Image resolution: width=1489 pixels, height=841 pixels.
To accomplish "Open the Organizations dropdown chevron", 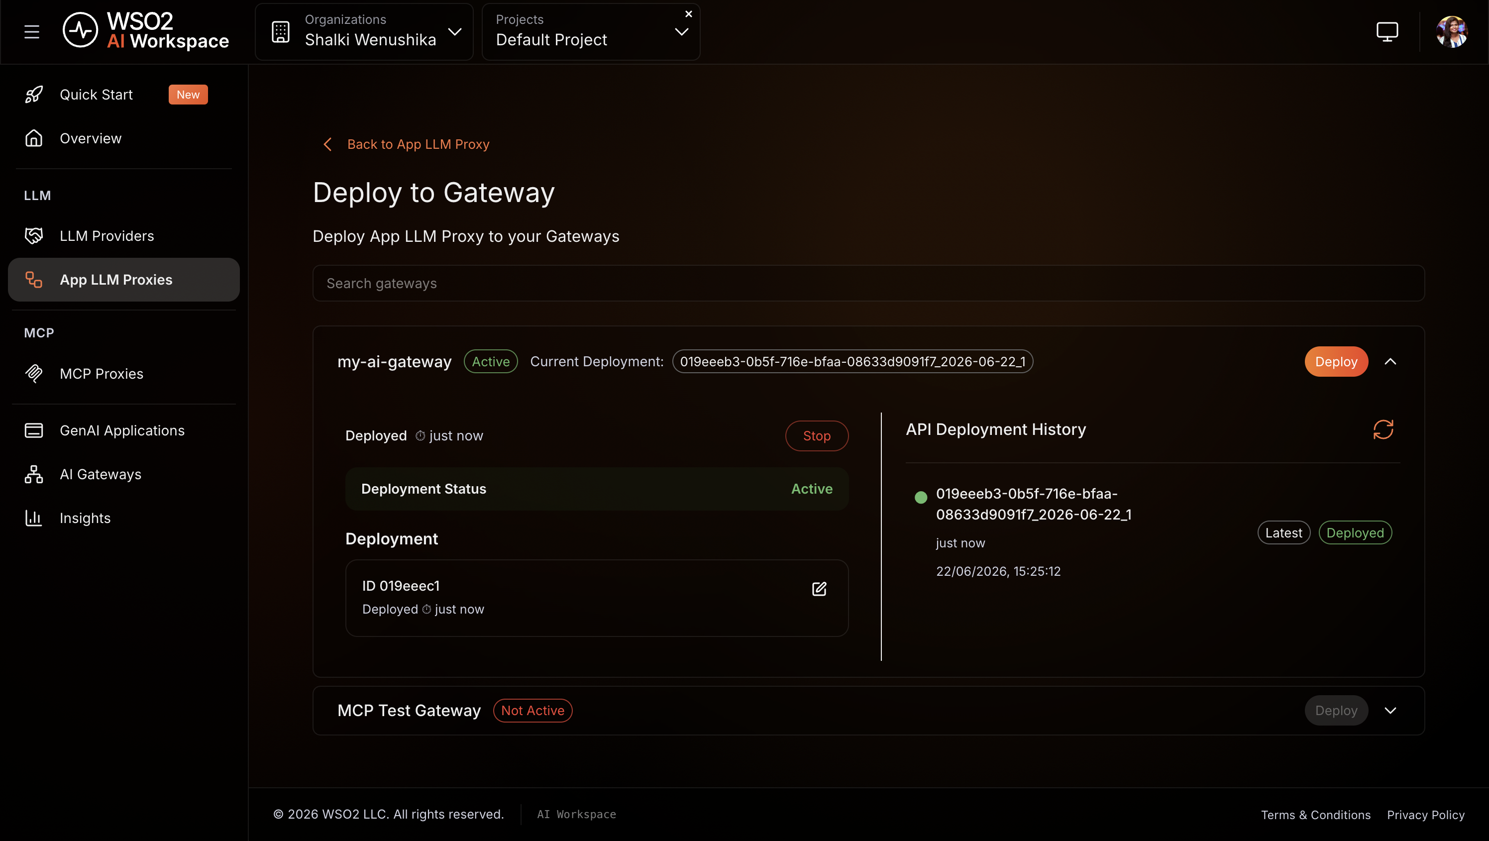I will tap(455, 32).
